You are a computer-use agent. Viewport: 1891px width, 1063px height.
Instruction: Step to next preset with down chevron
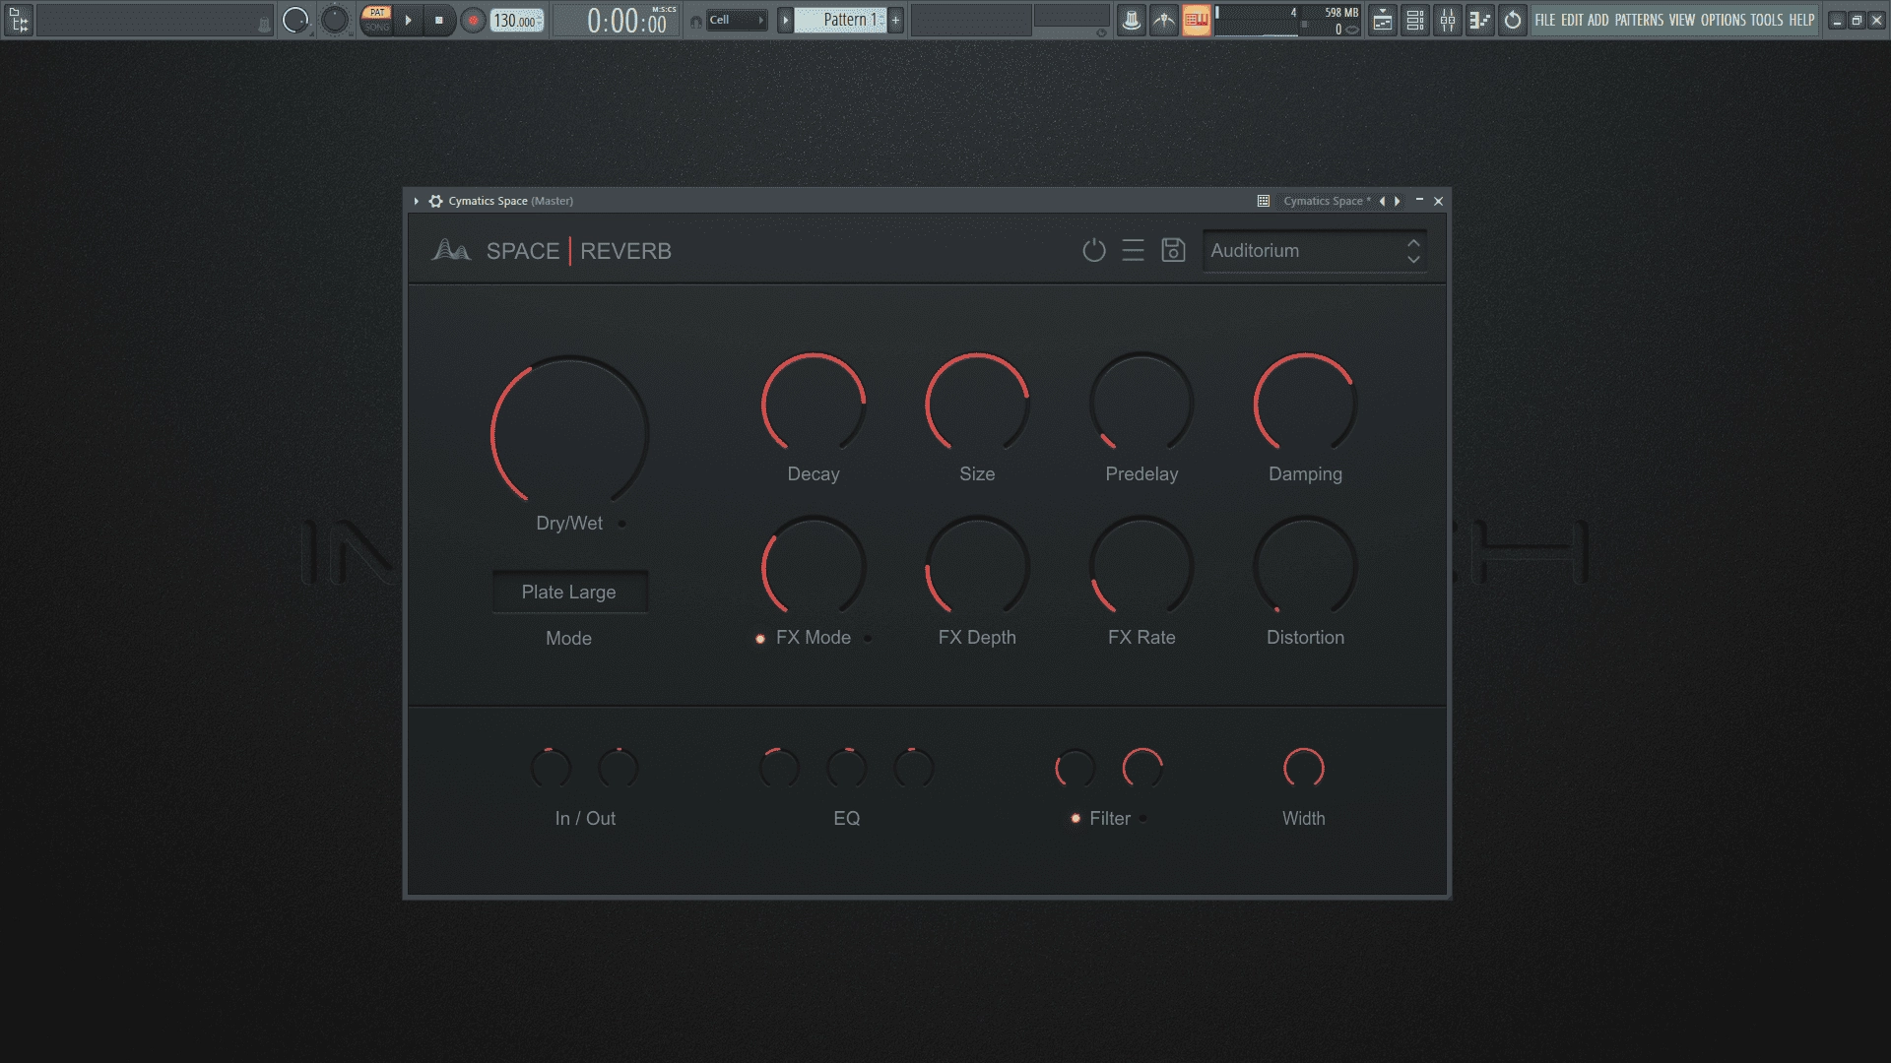1413,260
